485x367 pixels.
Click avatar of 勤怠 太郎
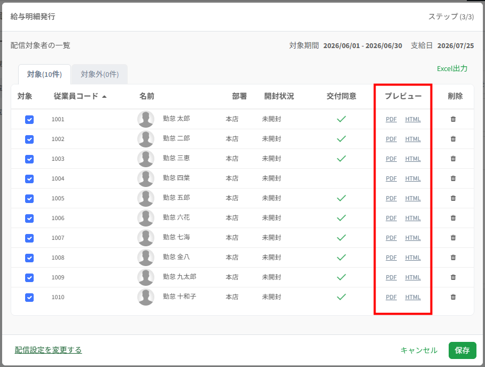click(x=146, y=119)
